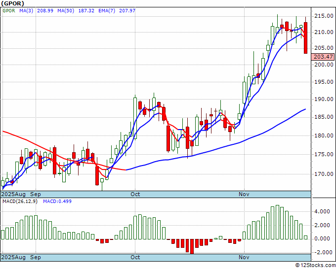Click the 200.00 price axis label

324,65
